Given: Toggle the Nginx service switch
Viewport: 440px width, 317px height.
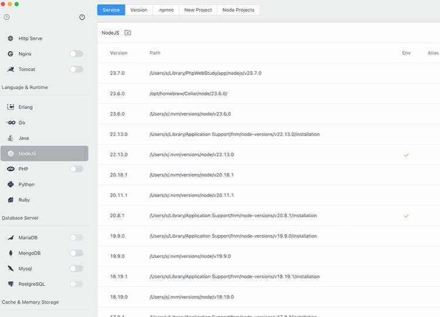Looking at the screenshot, I should point(76,54).
